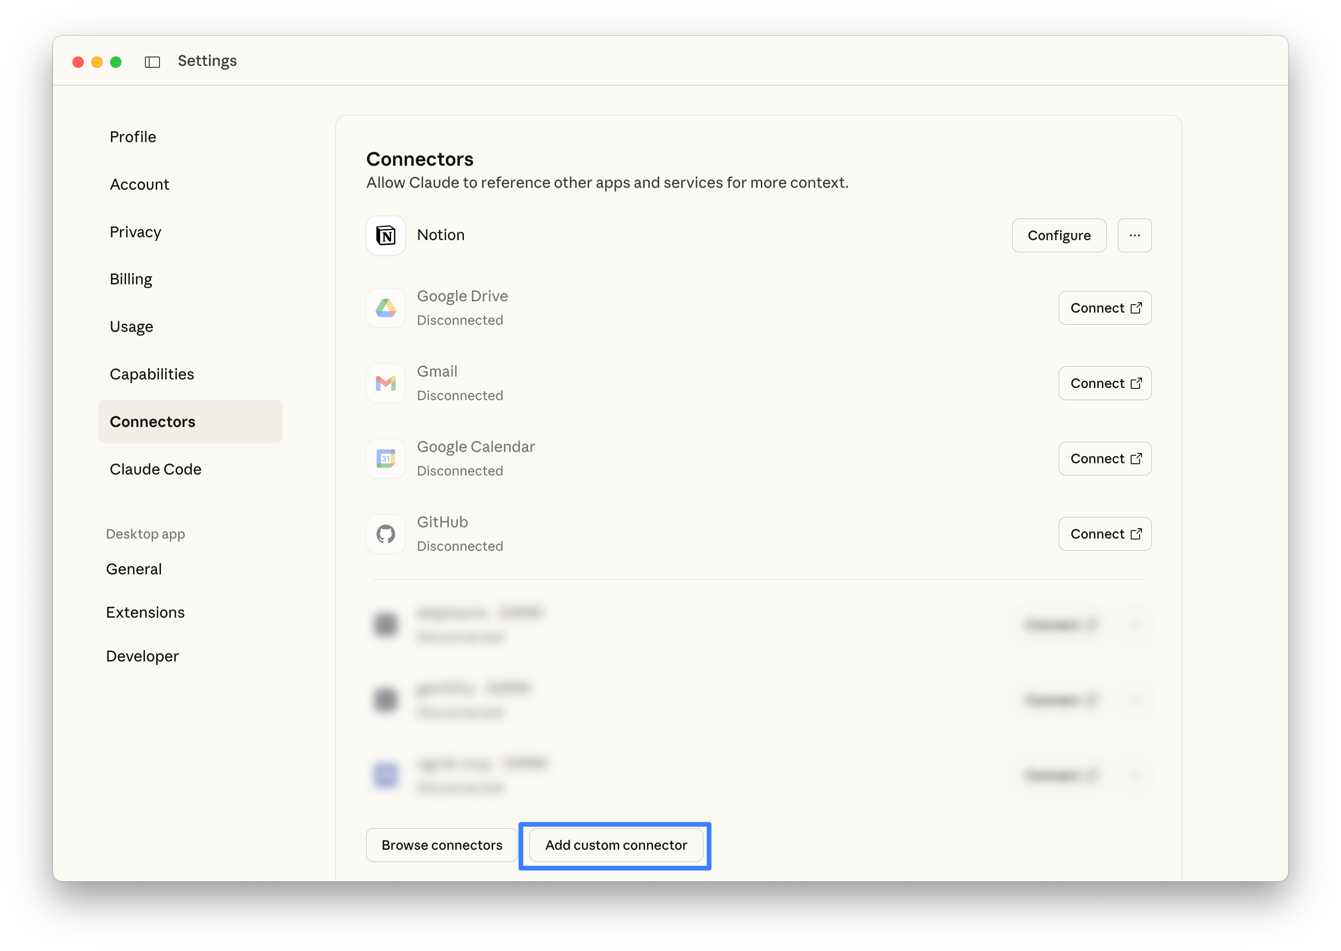Click the Browse connectors button
The width and height of the screenshot is (1341, 951).
pyautogui.click(x=441, y=845)
